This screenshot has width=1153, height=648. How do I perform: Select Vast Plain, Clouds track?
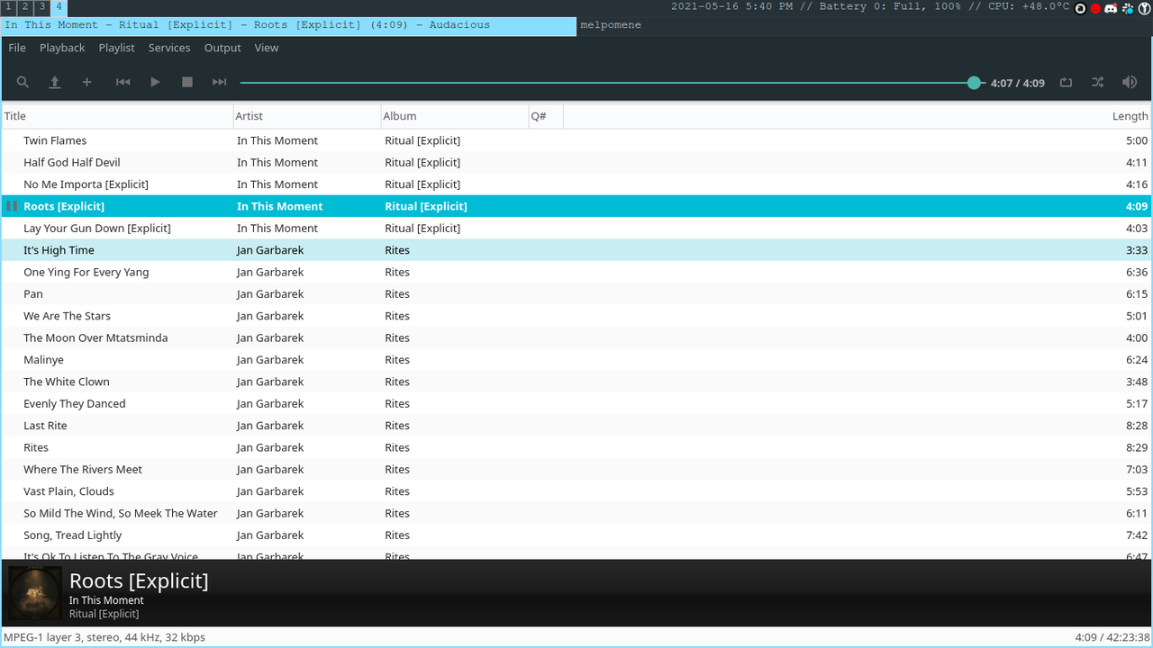pos(576,490)
